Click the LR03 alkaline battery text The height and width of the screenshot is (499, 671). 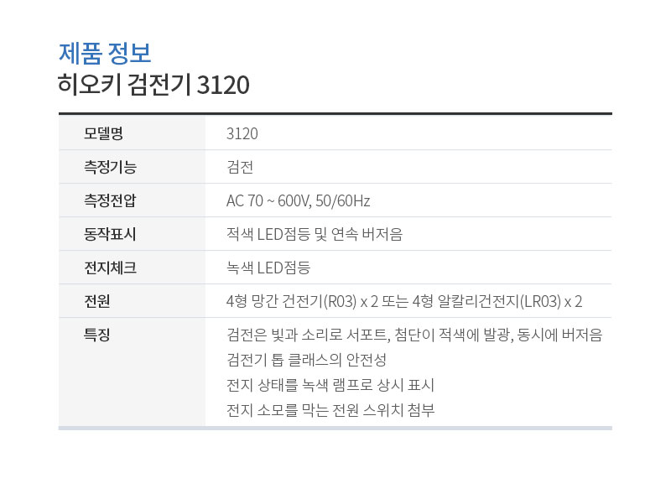[497, 301]
